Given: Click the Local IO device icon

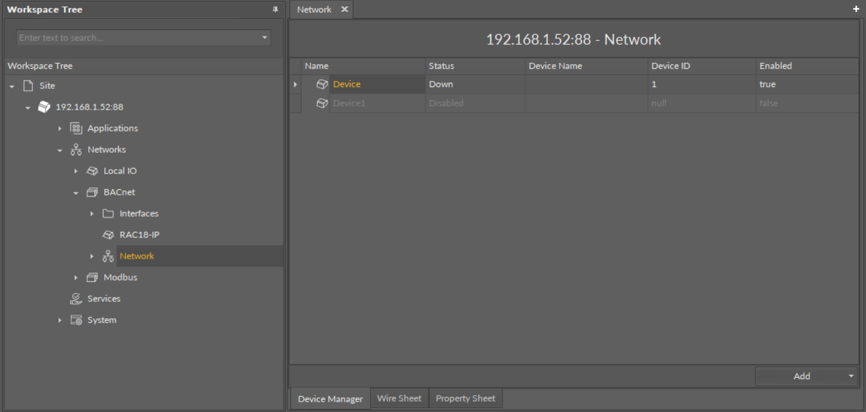Looking at the screenshot, I should (x=92, y=170).
